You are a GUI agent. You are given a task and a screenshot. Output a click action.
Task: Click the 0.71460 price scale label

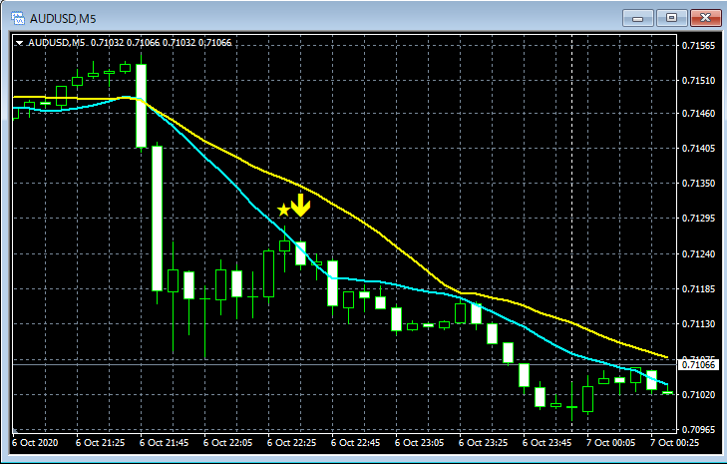tap(699, 113)
